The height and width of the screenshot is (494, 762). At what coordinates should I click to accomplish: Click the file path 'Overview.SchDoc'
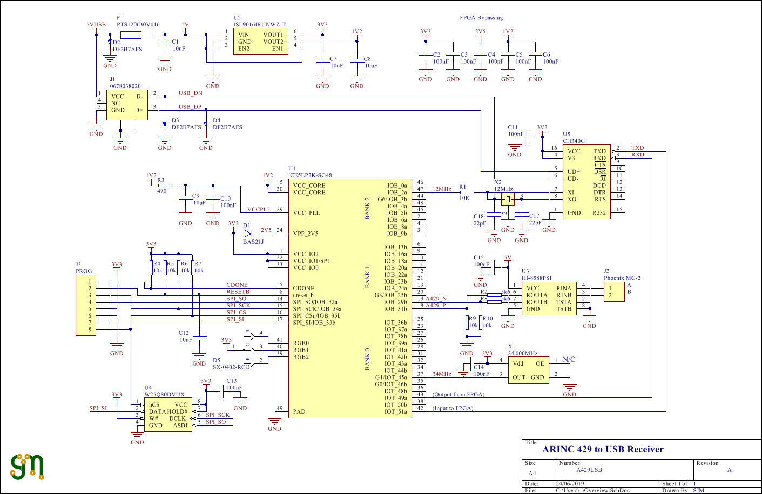point(592,490)
